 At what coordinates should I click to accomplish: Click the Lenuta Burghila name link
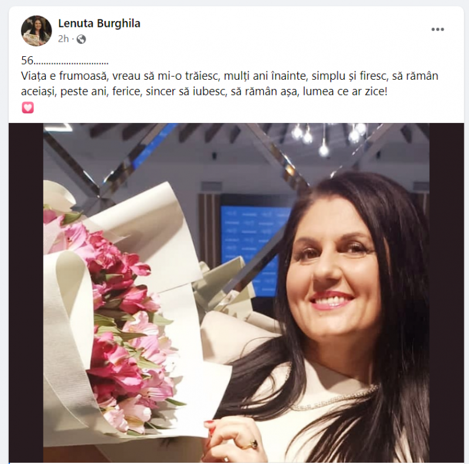point(99,23)
